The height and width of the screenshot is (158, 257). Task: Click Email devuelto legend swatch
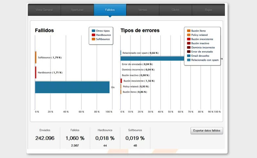(189, 56)
